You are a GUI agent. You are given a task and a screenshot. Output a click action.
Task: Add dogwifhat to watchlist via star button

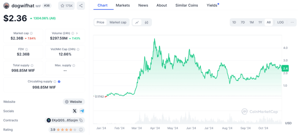67,6
